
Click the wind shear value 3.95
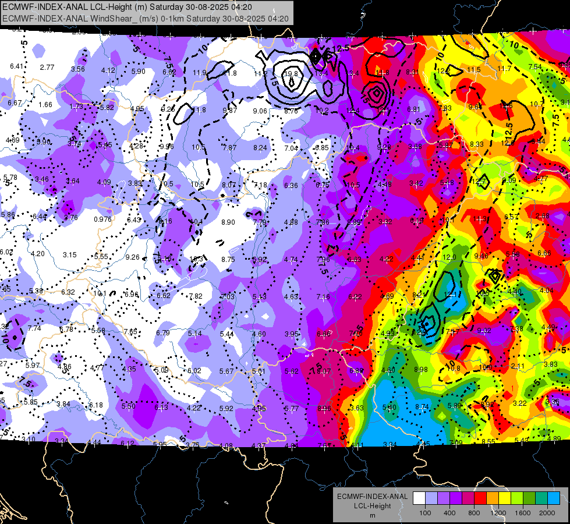point(292,334)
